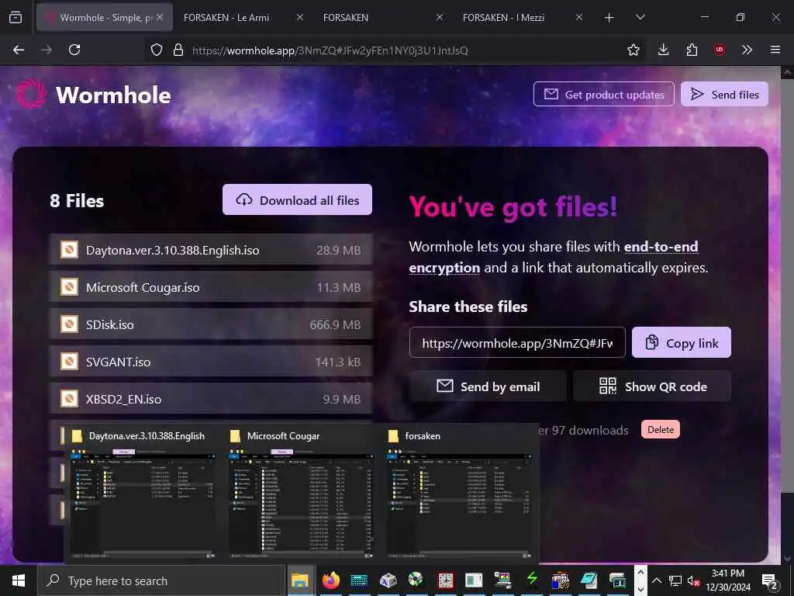Click the browser address bar URL
The height and width of the screenshot is (596, 794).
coord(330,50)
